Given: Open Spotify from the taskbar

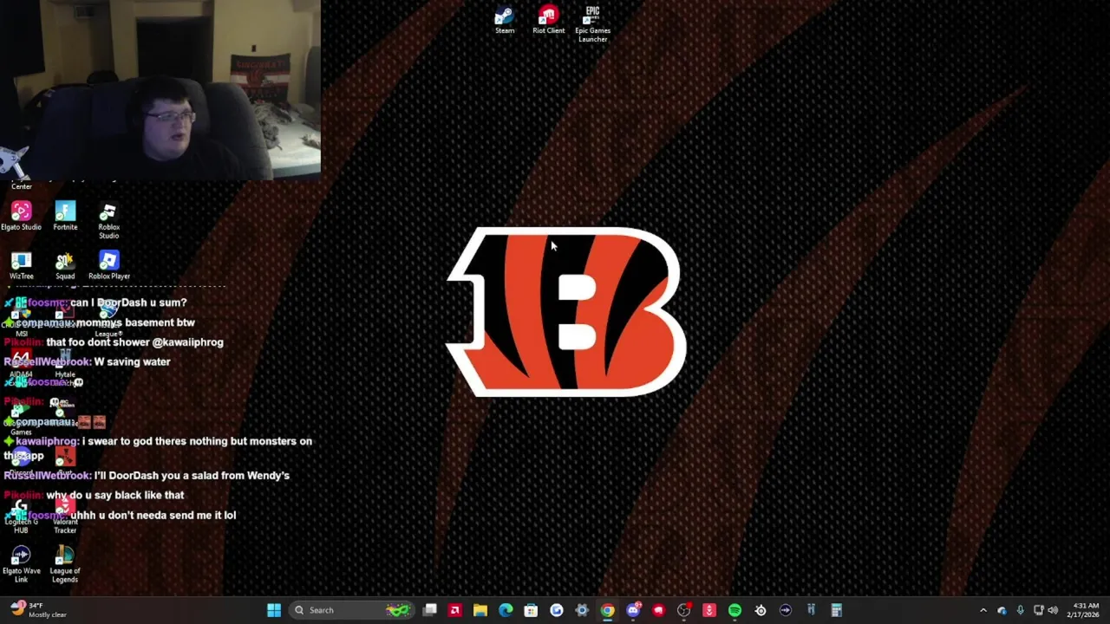Looking at the screenshot, I should (x=735, y=610).
